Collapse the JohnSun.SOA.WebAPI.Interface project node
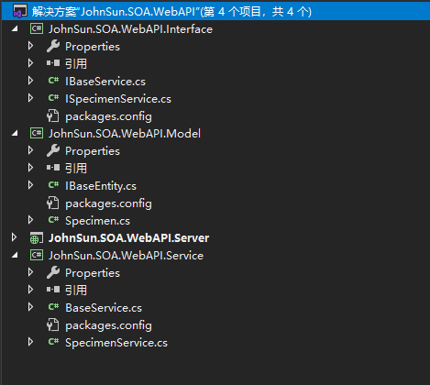This screenshot has height=385, width=430. [x=15, y=29]
